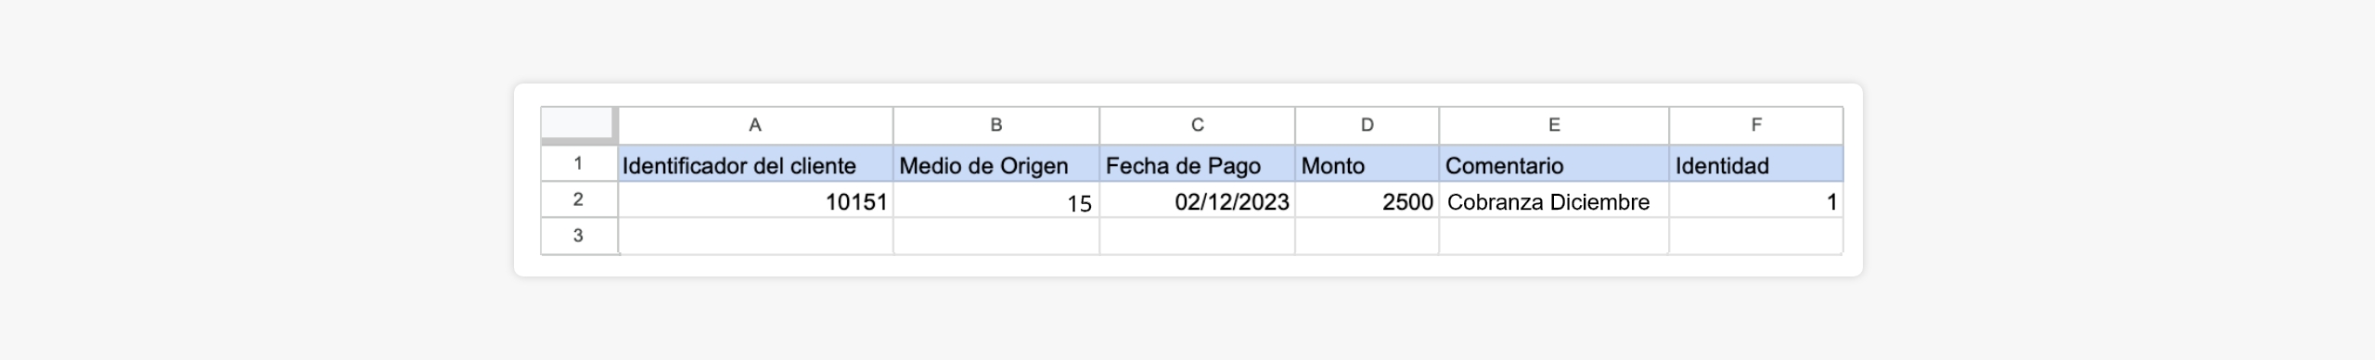
Task: Select column E header
Action: (1554, 125)
